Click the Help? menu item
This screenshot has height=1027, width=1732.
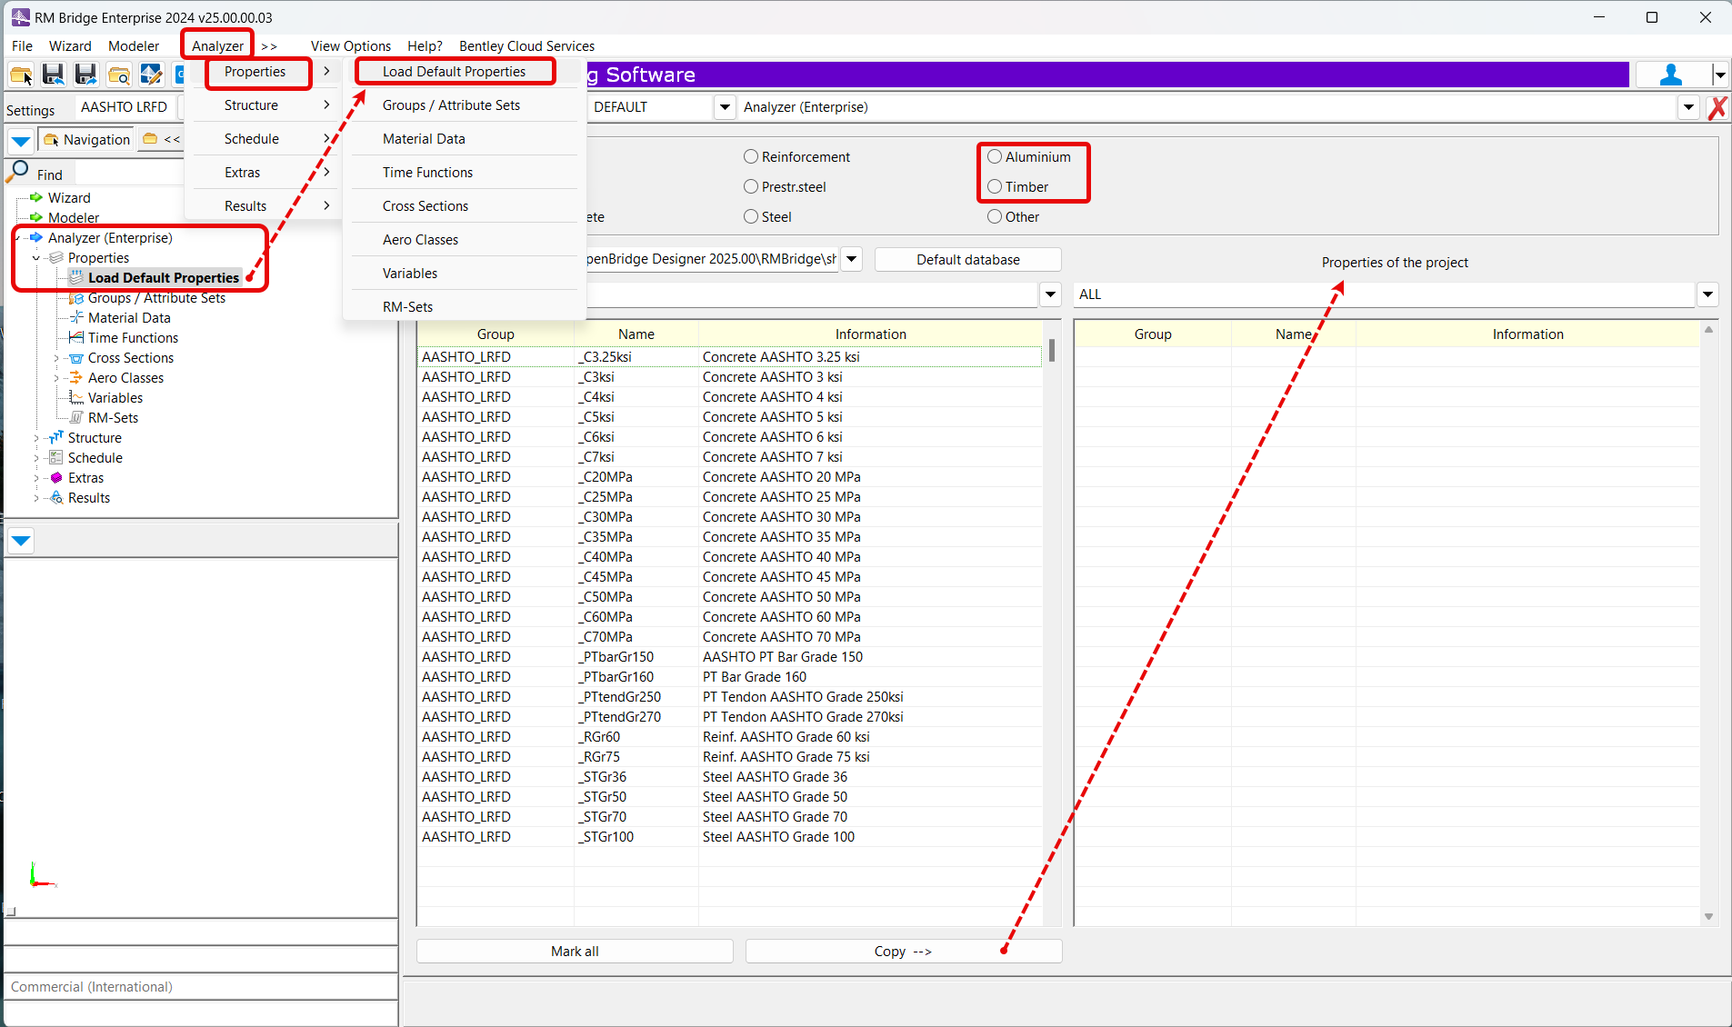point(425,45)
